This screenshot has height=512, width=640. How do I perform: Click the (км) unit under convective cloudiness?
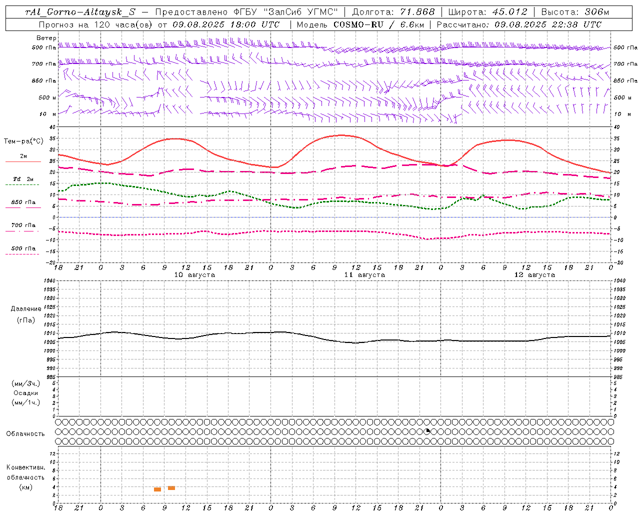point(25,487)
